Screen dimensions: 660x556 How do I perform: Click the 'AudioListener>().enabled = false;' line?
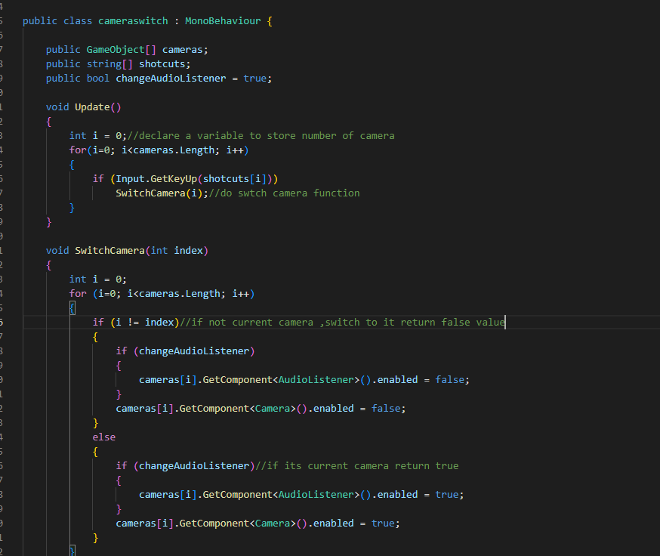point(304,379)
